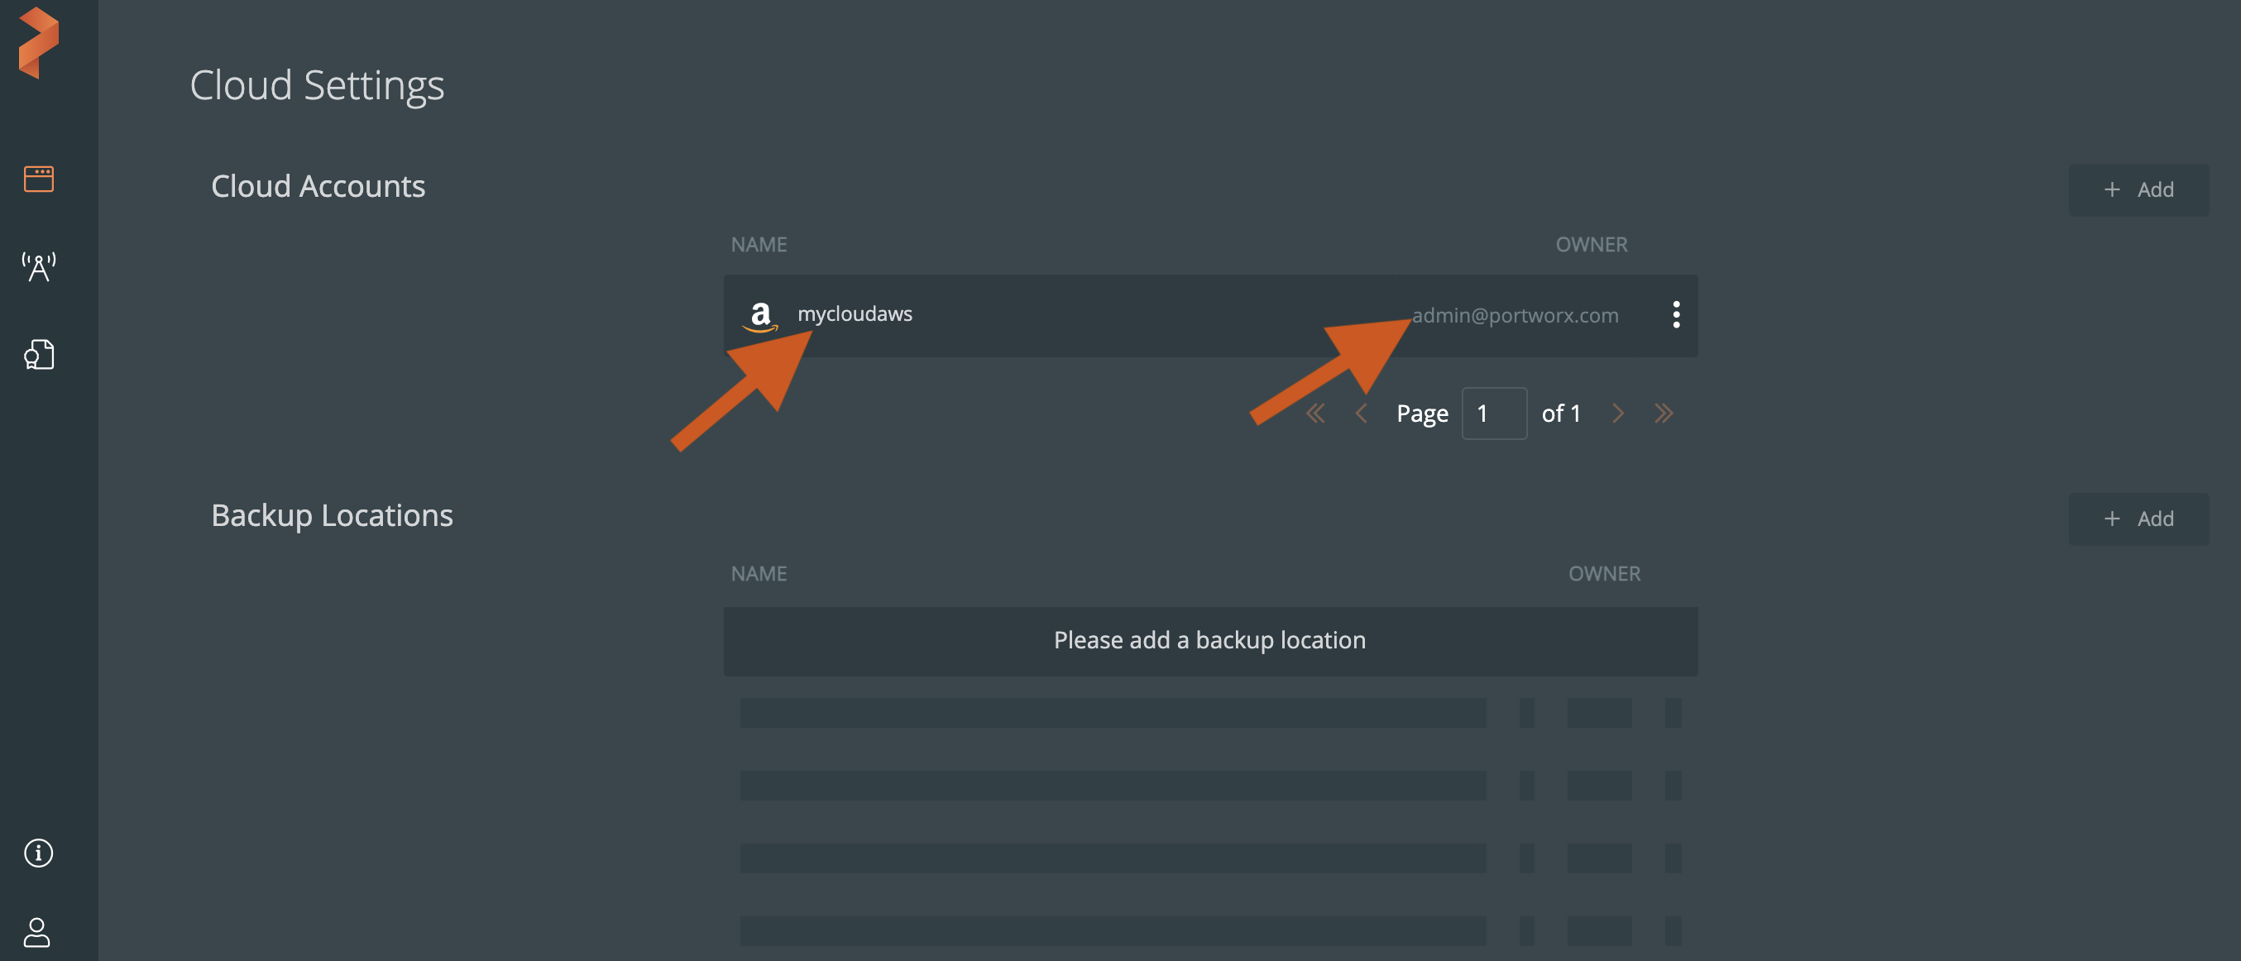Click the Portworx logo in the sidebar
Image resolution: width=2241 pixels, height=961 pixels.
[x=38, y=43]
